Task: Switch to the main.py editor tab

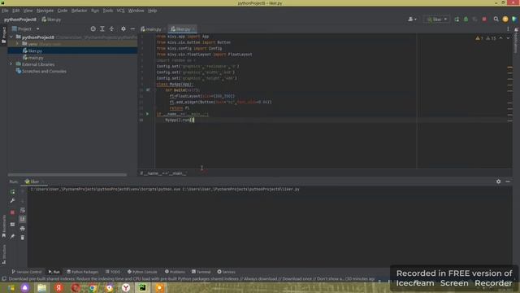Action: tap(151, 29)
